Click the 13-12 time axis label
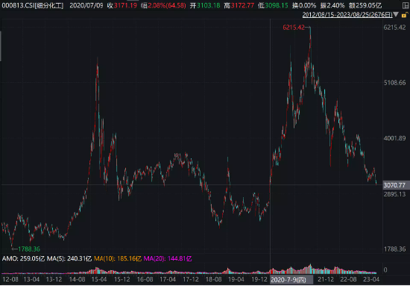Screen dimensions: 410x286 (54, 279)
